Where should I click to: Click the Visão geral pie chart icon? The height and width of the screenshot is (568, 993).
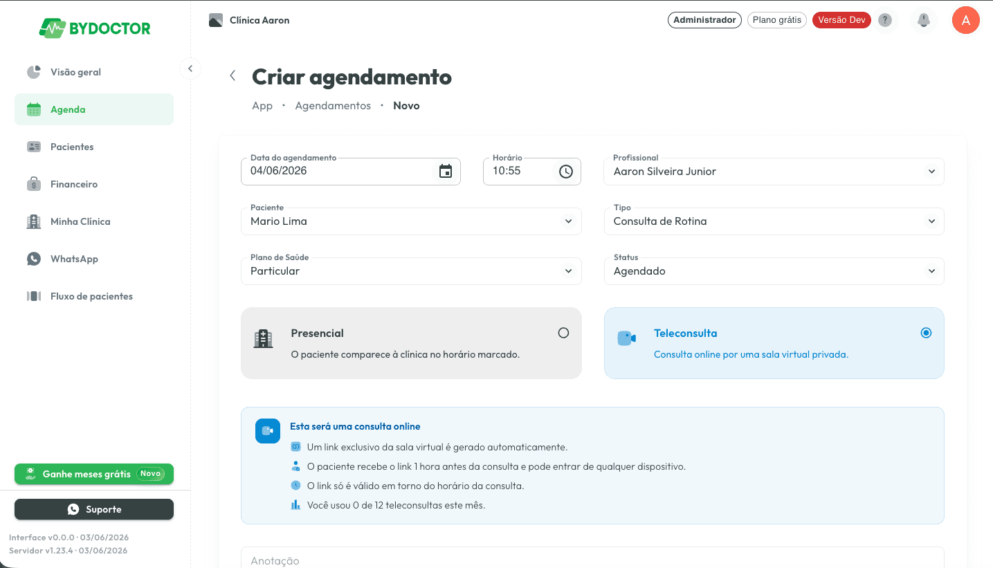coord(34,72)
